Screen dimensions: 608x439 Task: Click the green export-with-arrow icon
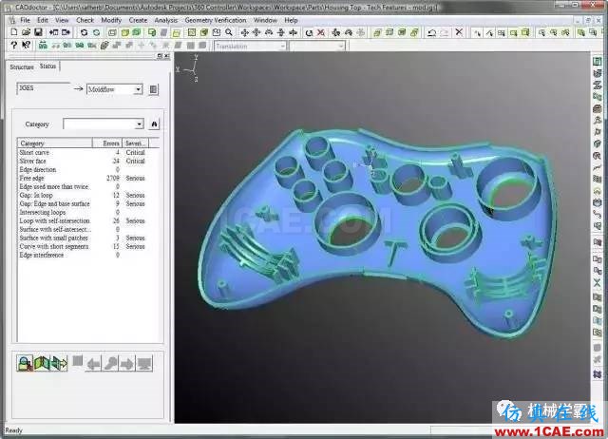(59, 363)
